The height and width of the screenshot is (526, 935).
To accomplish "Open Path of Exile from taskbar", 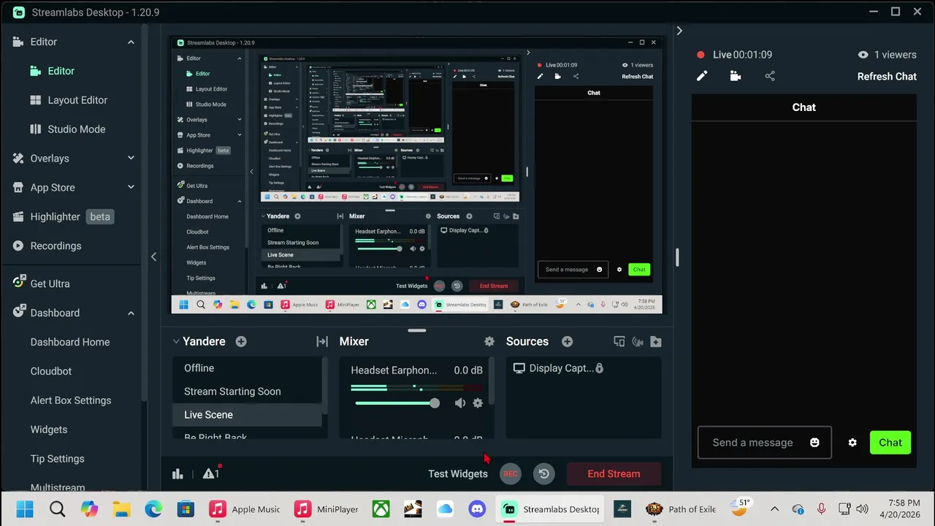I will click(x=681, y=509).
